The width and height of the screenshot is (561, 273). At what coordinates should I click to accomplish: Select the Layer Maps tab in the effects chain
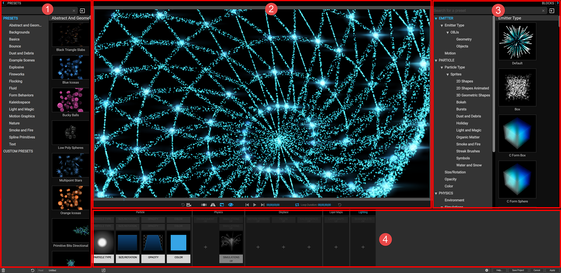[336, 212]
